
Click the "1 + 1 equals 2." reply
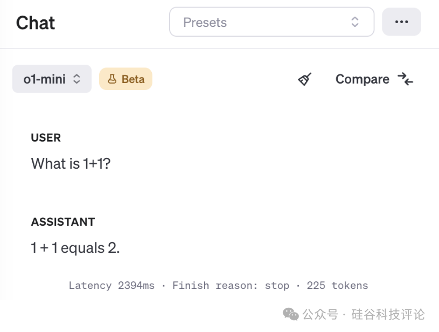click(x=75, y=248)
